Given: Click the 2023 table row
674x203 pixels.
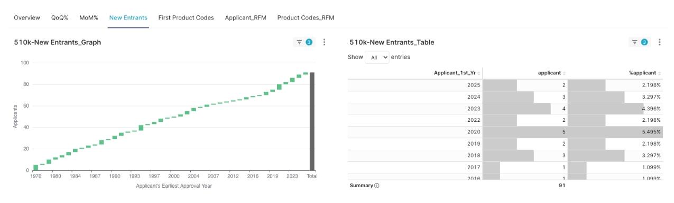Looking at the screenshot, I should [x=505, y=109].
